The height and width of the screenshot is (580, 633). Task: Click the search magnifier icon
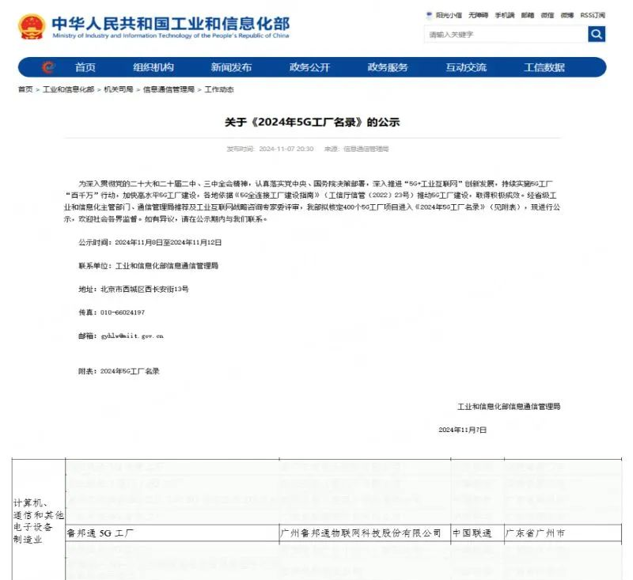pyautogui.click(x=597, y=34)
